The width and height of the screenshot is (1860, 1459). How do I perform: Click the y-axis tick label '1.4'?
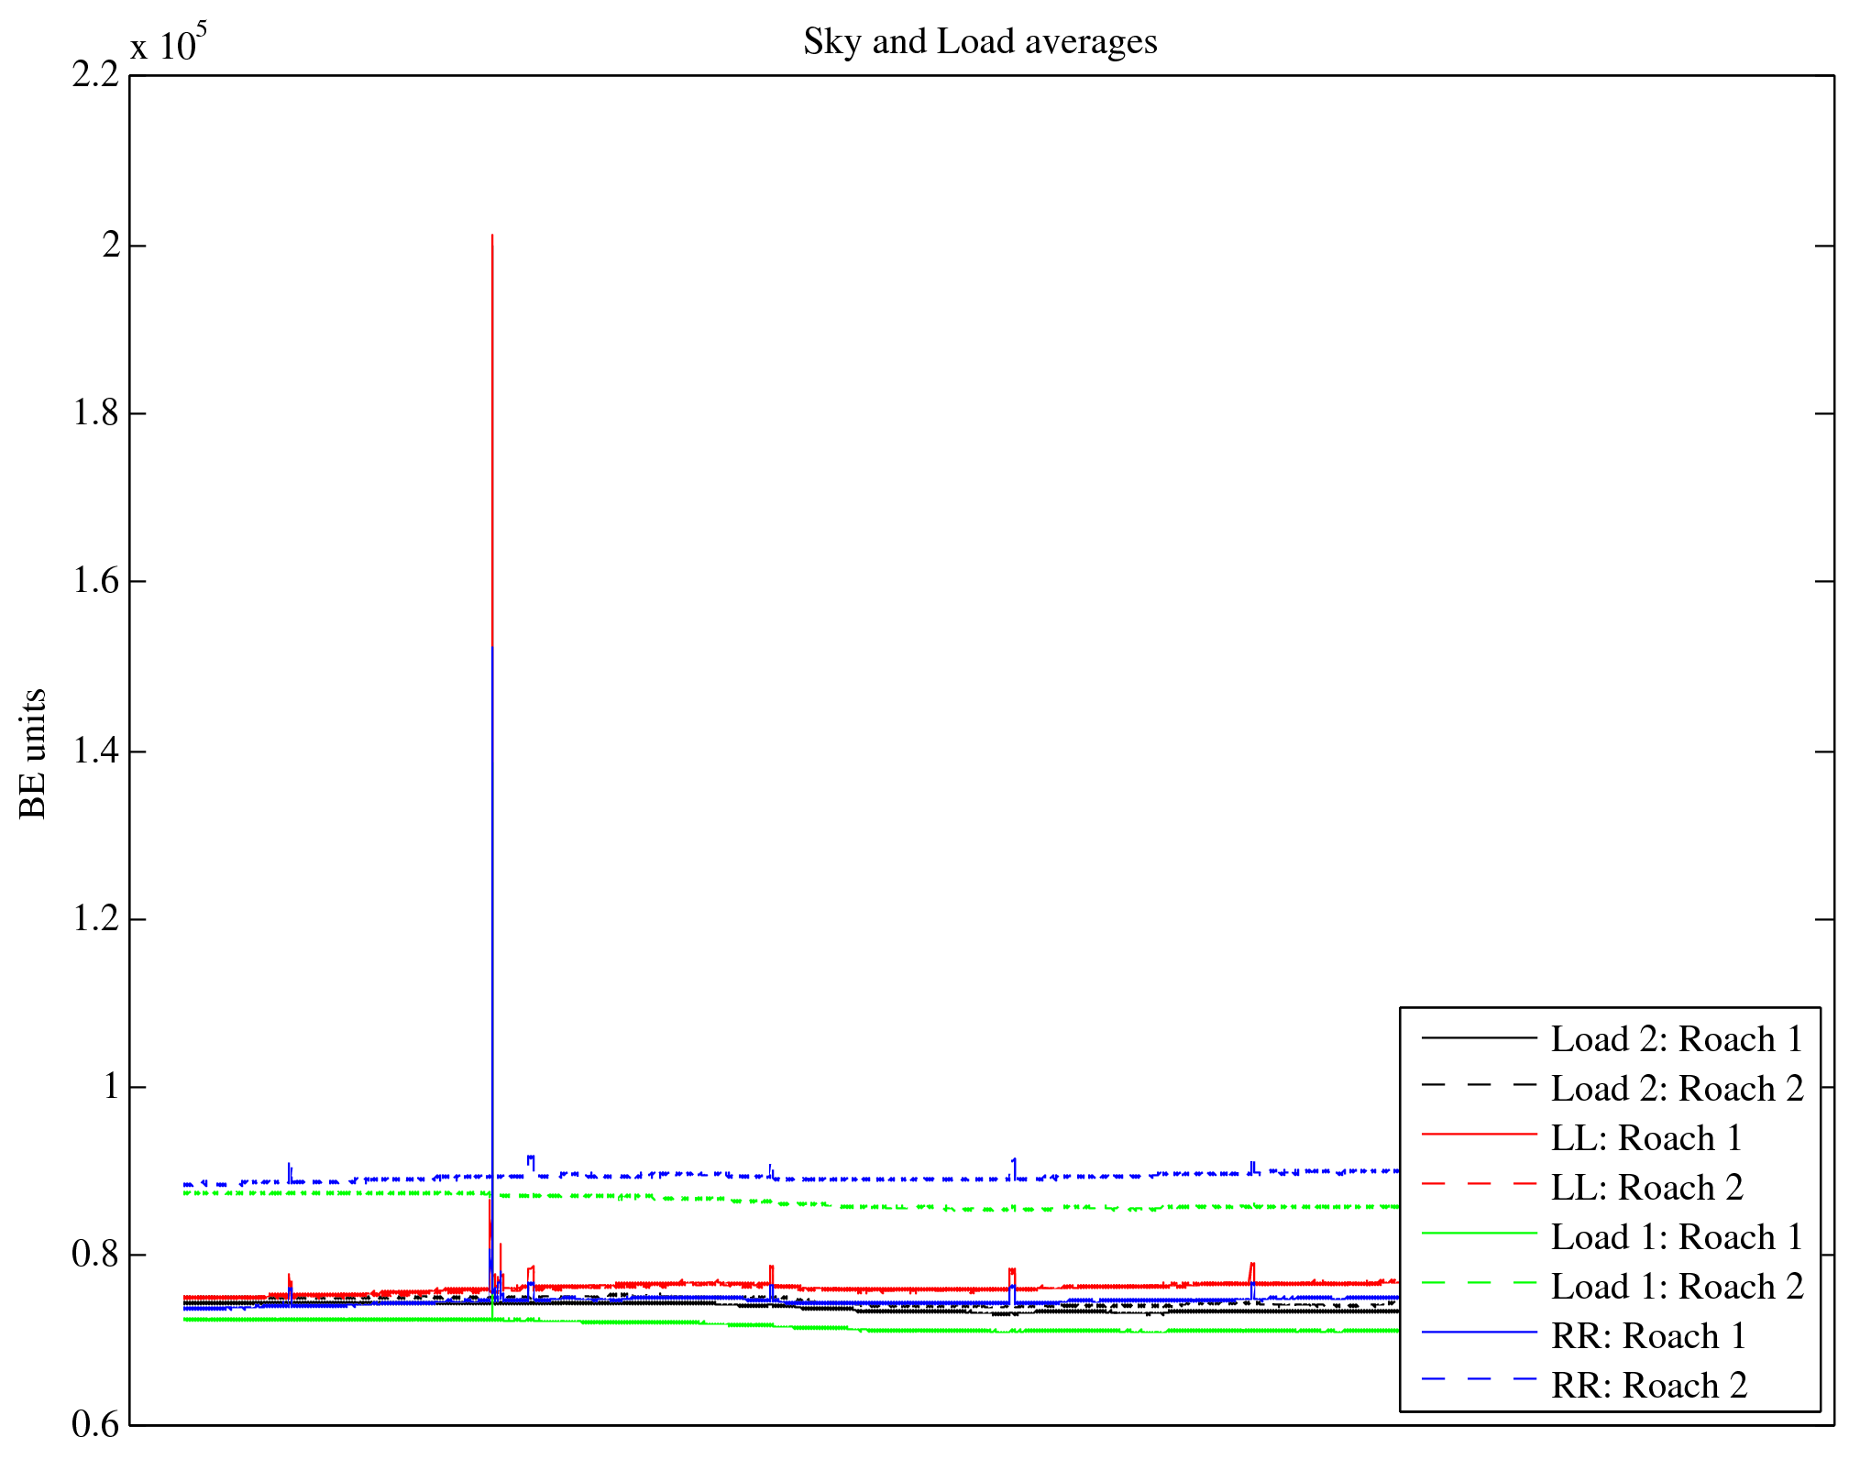96,751
